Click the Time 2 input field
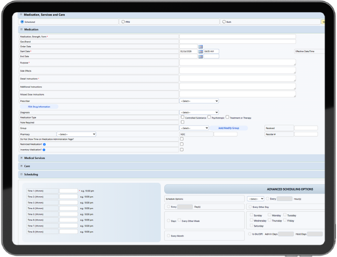Image resolution: width=337 pixels, height=257 pixels. 68,197
